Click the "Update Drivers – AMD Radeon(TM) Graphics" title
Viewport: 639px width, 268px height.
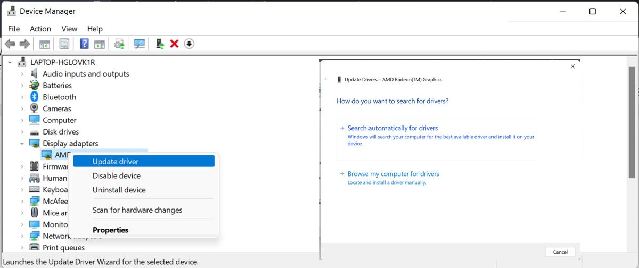(393, 79)
